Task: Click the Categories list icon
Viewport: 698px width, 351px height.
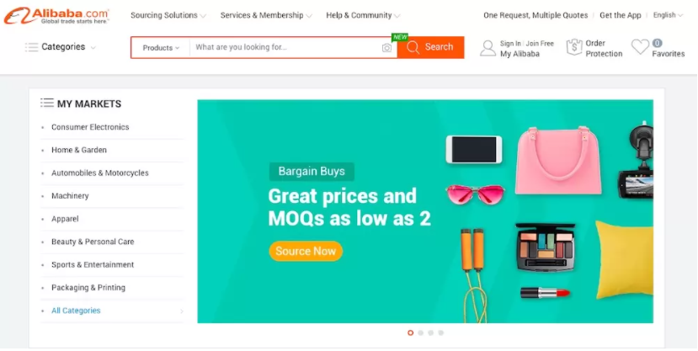Action: tap(31, 47)
